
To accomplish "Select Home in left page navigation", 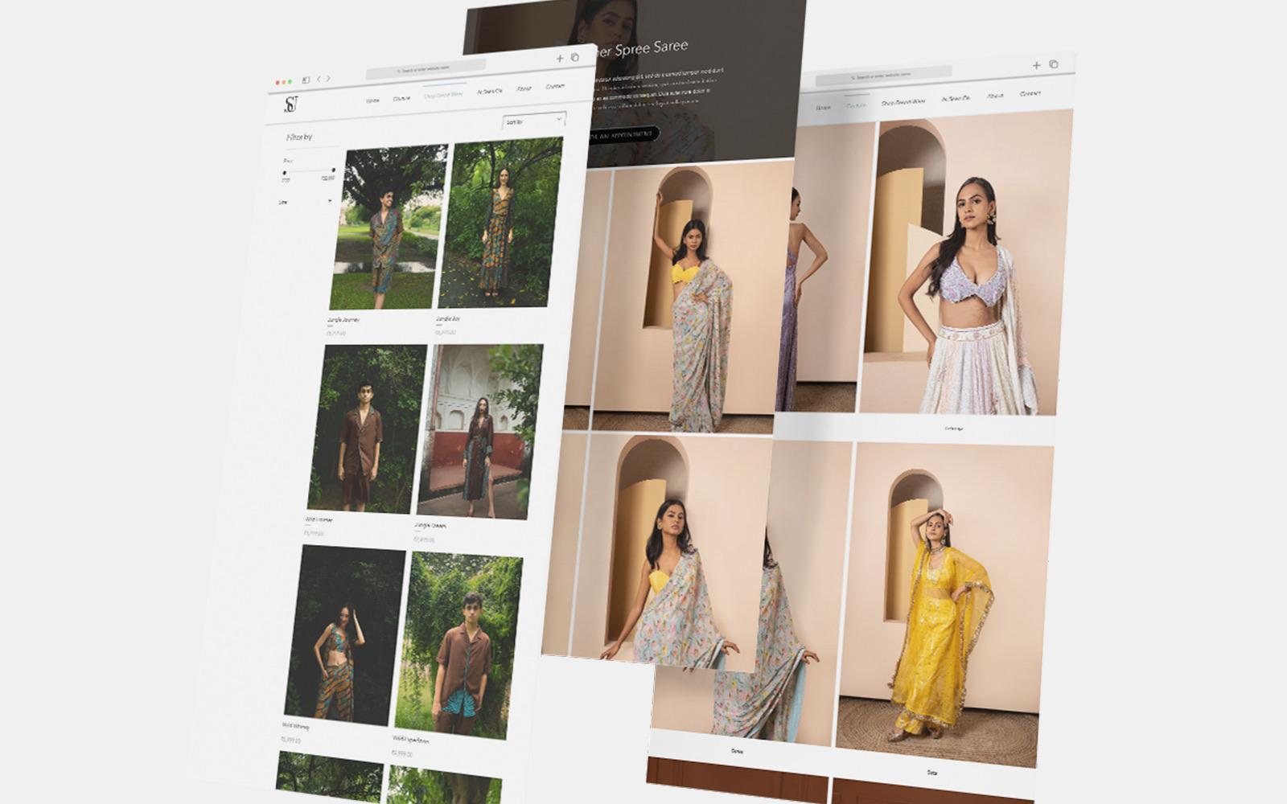I will [372, 100].
